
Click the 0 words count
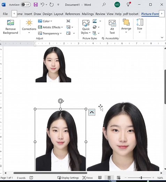[21, 178]
